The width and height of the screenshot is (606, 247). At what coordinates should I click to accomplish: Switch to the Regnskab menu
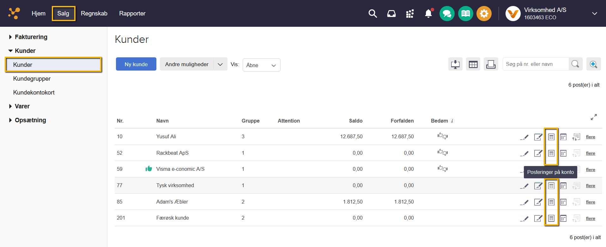(94, 14)
